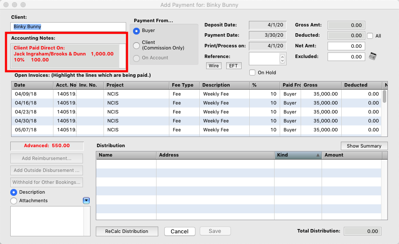Click the Date column header
Viewport: 399px width, 244px height.
tap(33, 85)
